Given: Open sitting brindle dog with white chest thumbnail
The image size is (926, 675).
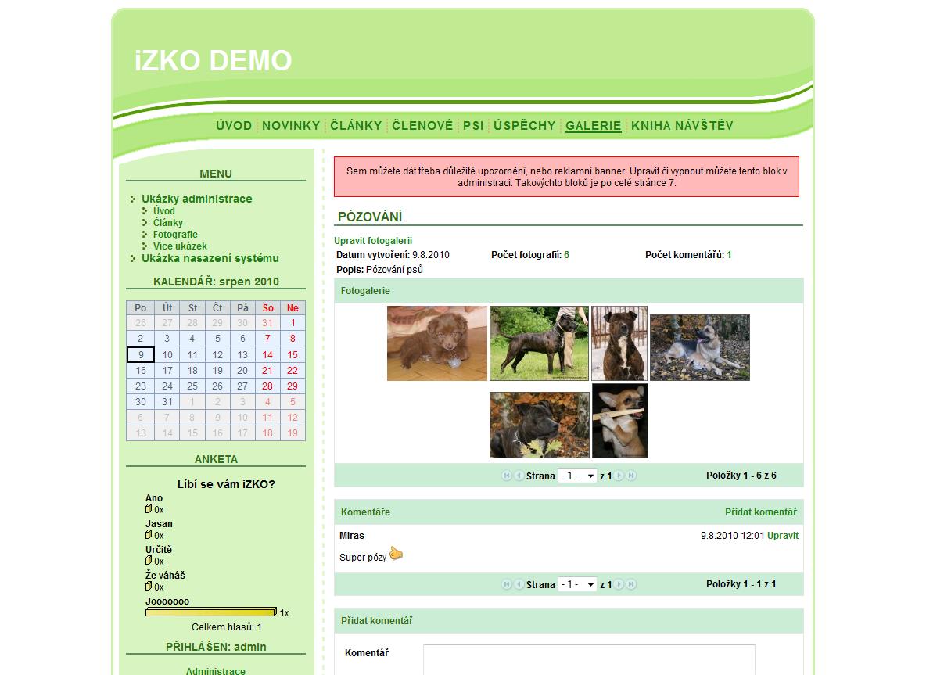Looking at the screenshot, I should (x=619, y=343).
